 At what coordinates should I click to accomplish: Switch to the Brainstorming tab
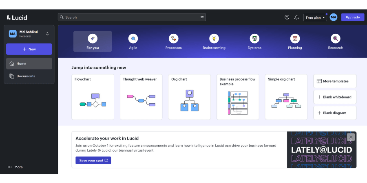(214, 41)
